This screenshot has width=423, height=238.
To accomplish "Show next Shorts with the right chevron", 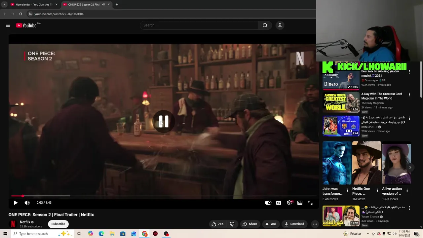I will coord(410,168).
